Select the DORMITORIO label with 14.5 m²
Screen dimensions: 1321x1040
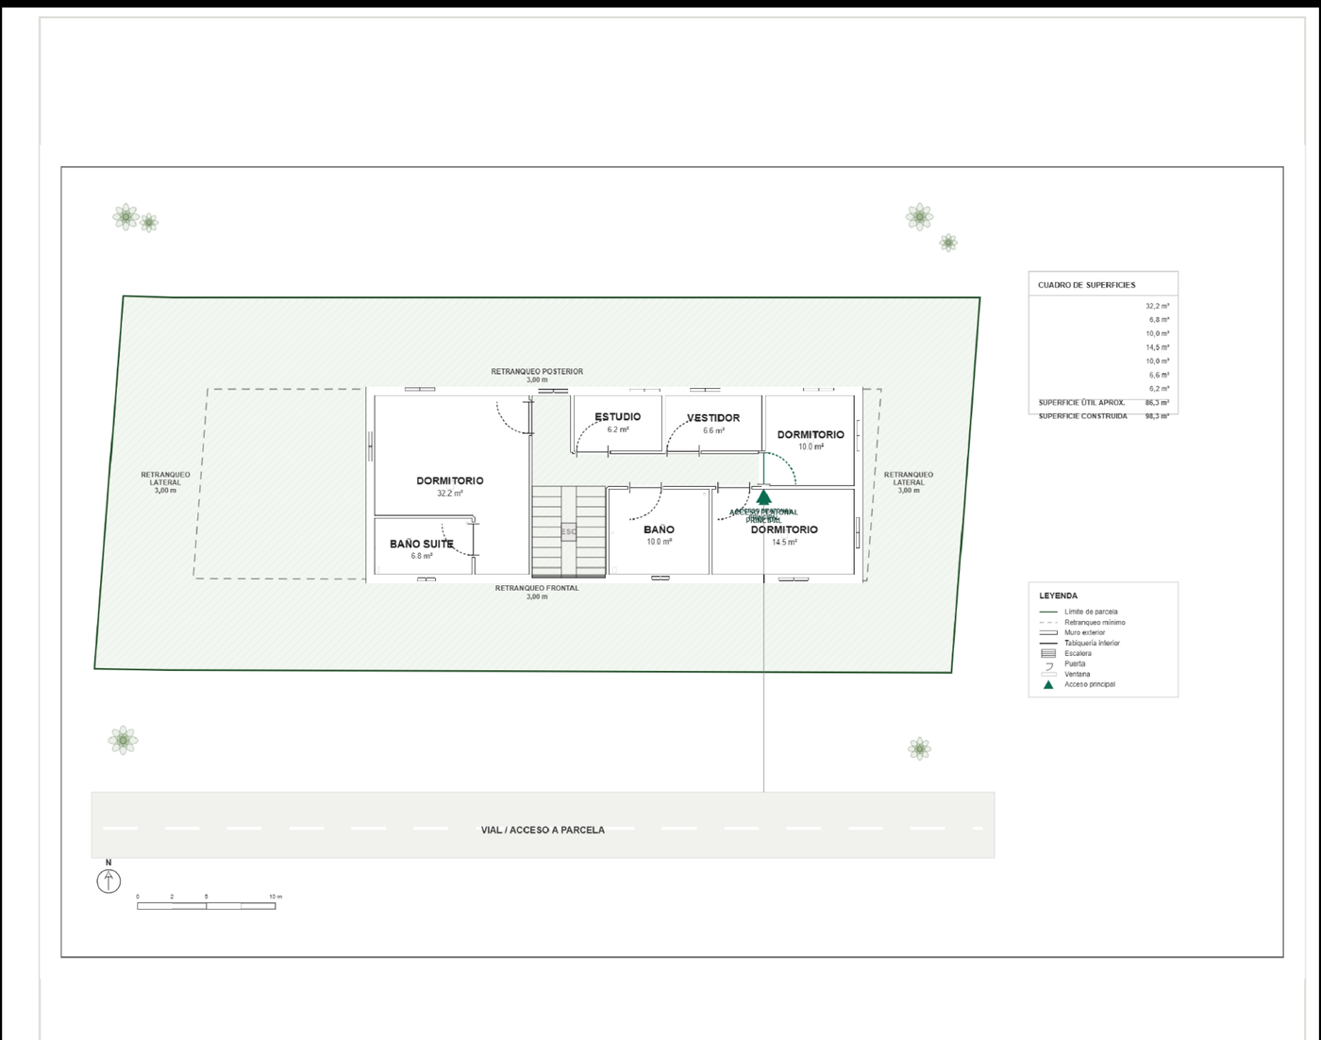[x=784, y=529]
